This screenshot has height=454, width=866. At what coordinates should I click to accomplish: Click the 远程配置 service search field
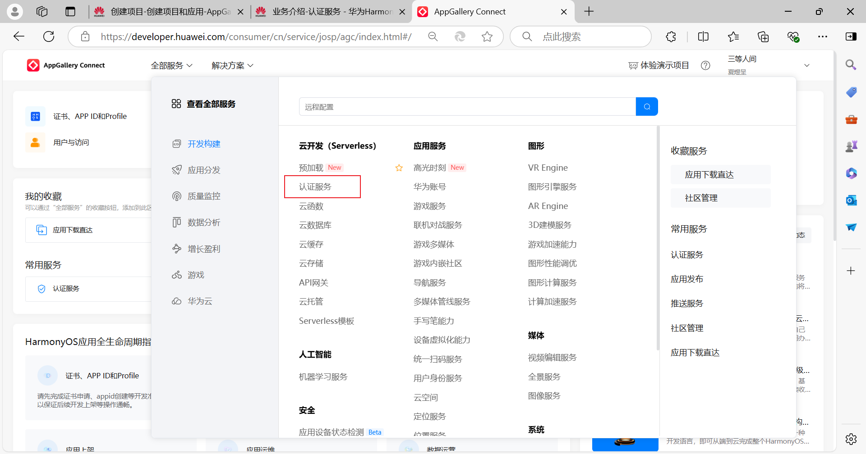[x=467, y=107]
